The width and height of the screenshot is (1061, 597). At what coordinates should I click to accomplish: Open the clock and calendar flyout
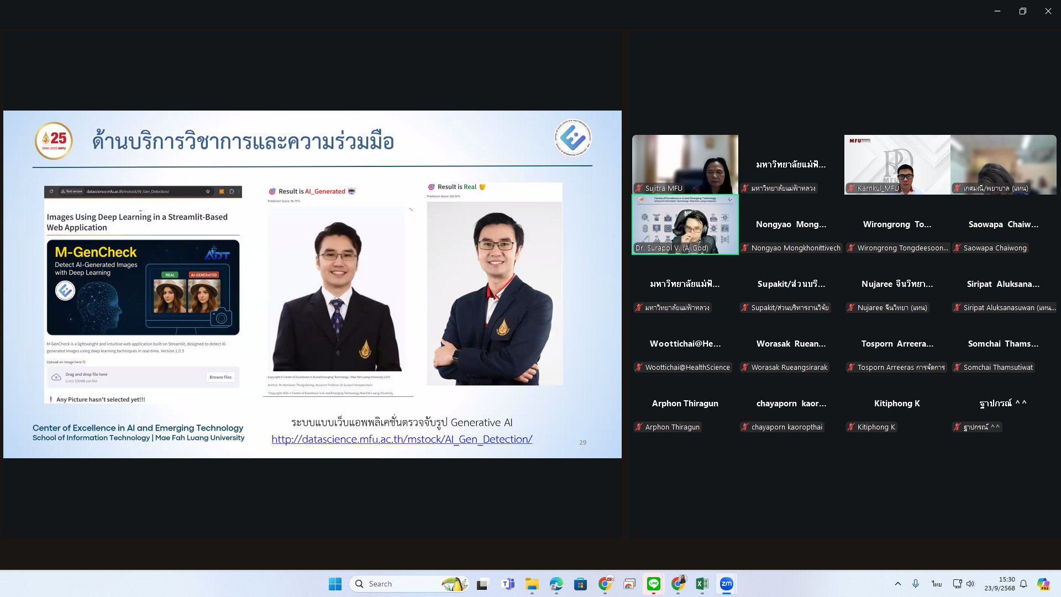click(x=999, y=584)
